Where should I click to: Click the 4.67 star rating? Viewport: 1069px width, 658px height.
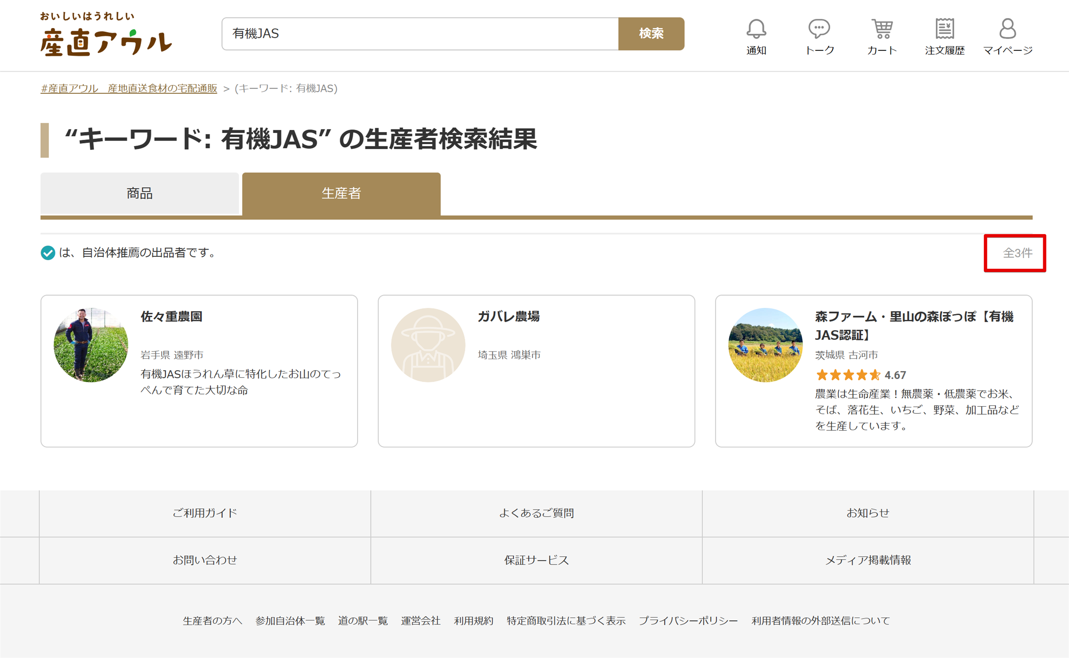861,375
